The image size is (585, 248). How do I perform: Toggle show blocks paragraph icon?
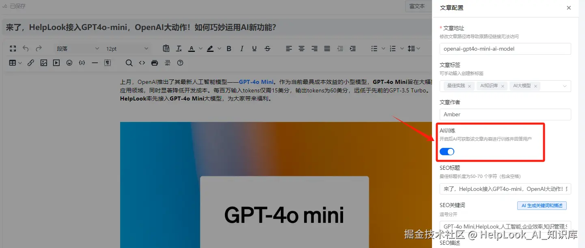(108, 63)
